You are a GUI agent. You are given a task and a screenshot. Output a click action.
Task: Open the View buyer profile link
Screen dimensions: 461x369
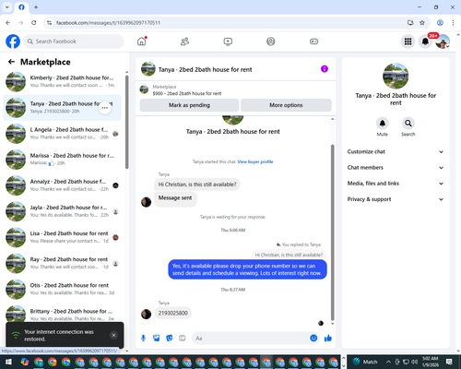click(255, 161)
